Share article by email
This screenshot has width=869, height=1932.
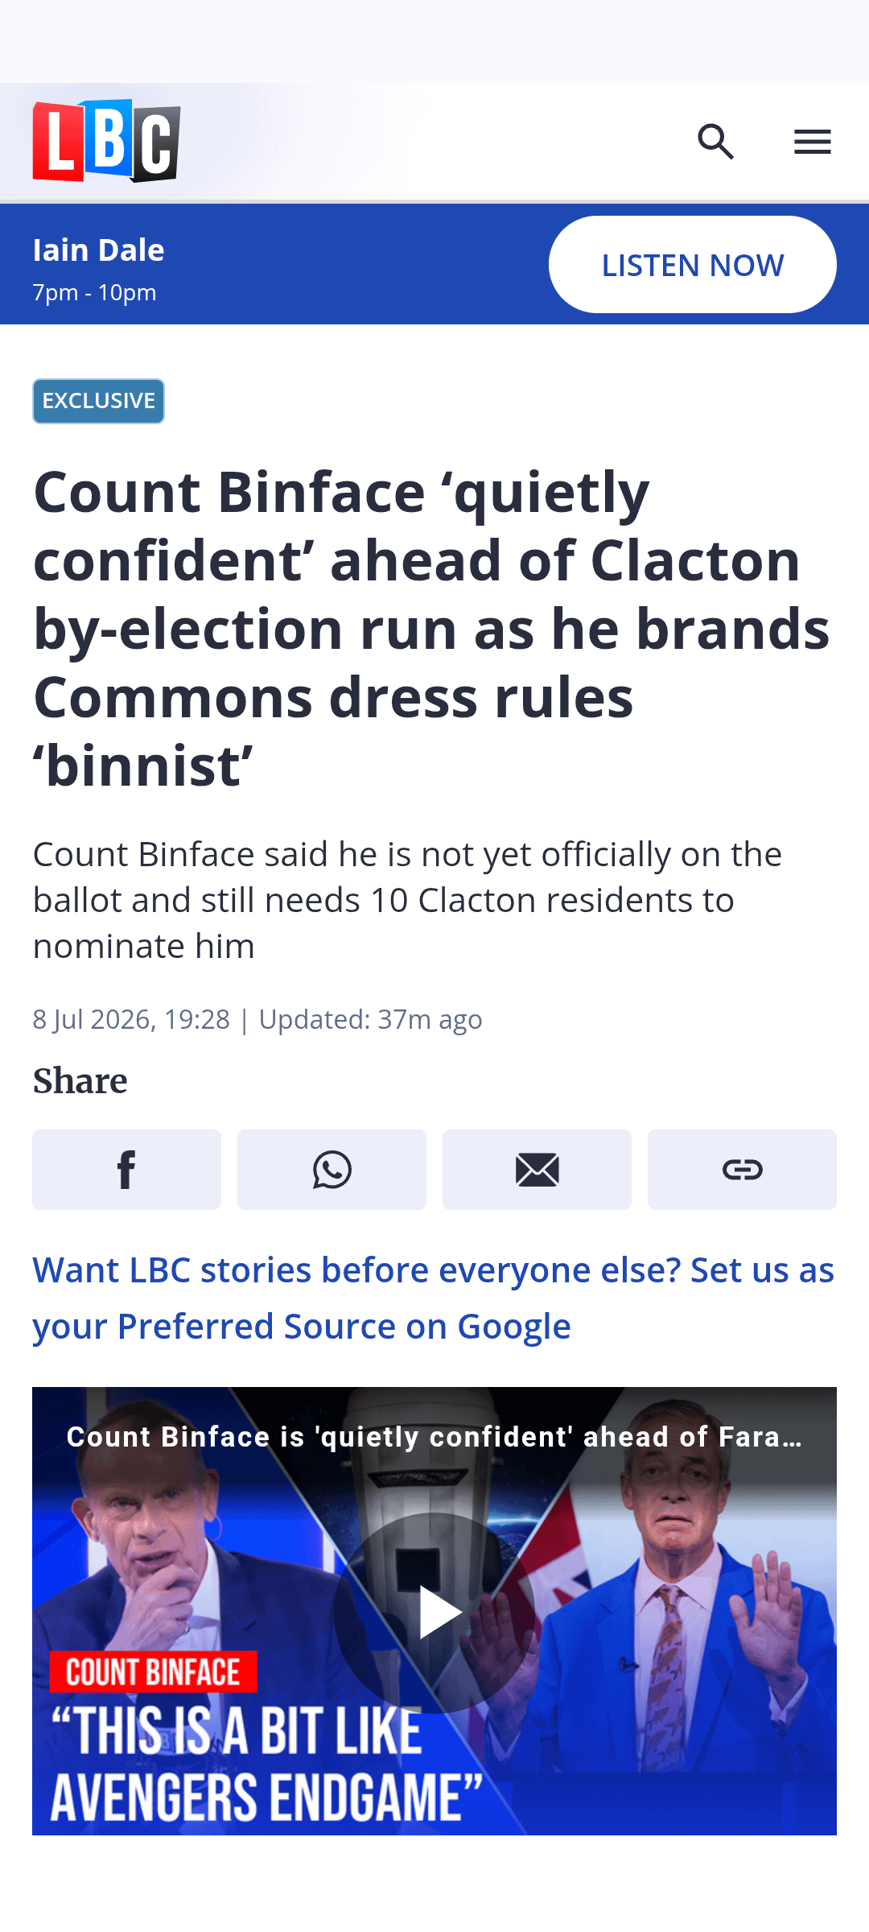point(537,1169)
